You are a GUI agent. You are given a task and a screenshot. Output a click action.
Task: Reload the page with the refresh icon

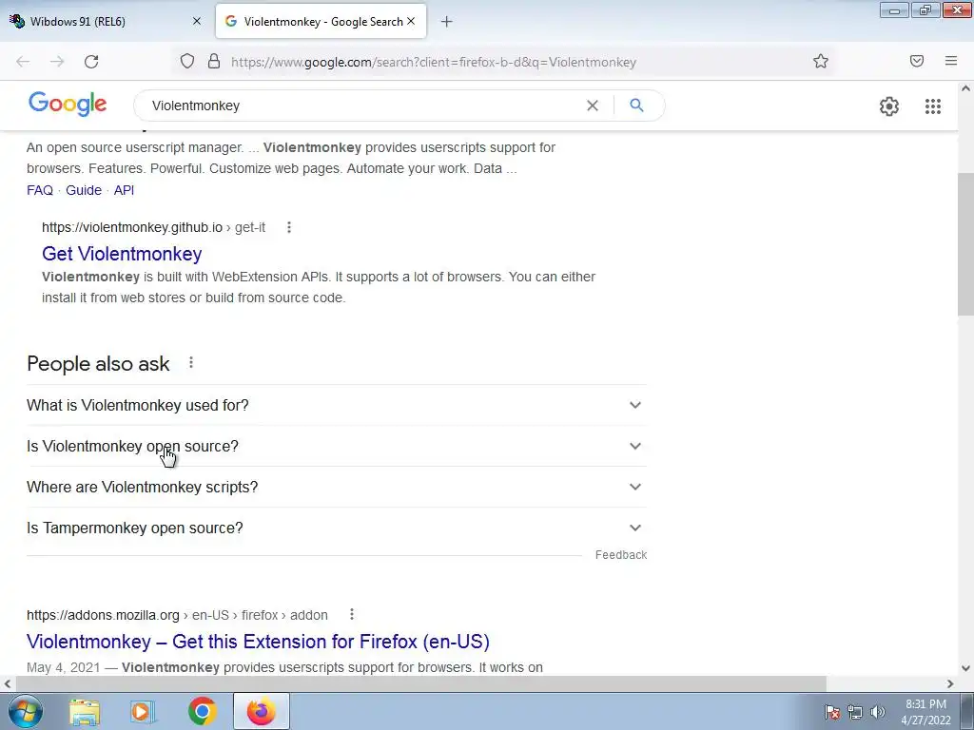pyautogui.click(x=91, y=62)
